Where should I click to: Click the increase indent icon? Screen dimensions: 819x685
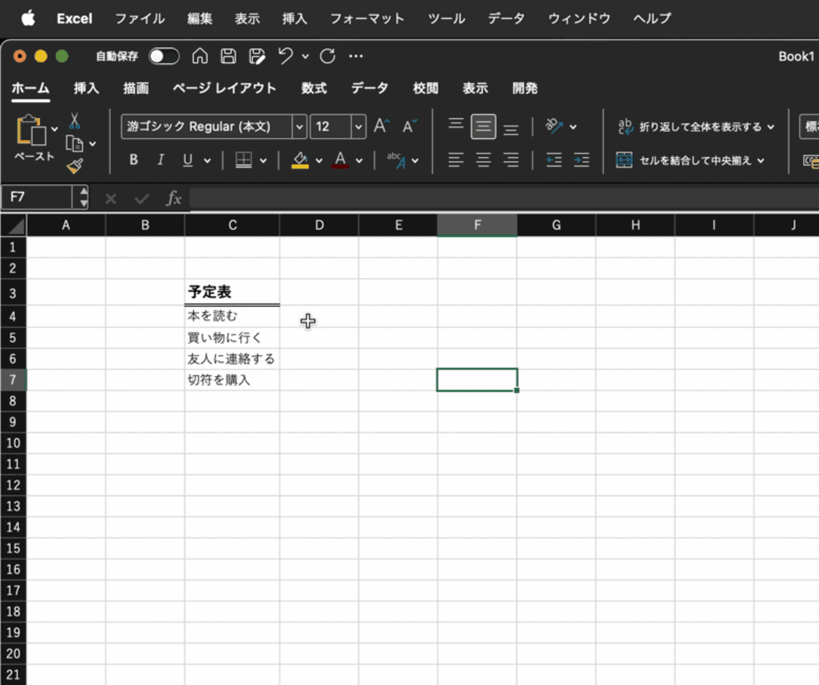click(x=581, y=161)
